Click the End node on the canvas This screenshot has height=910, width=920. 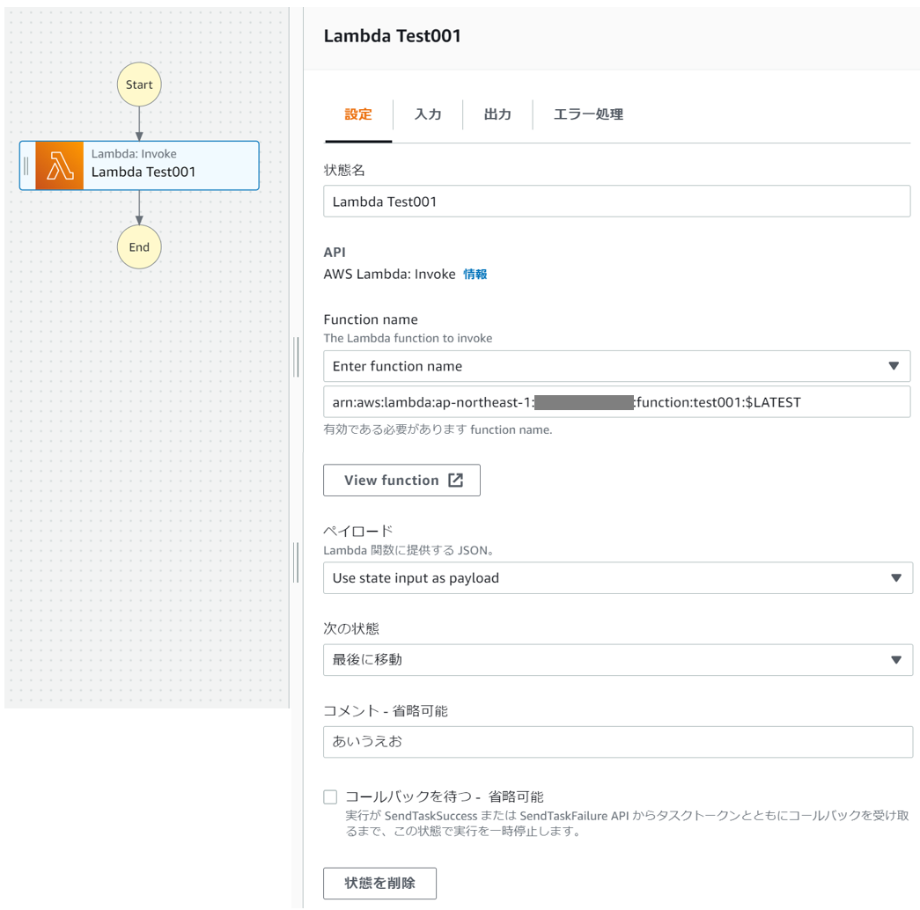click(138, 247)
